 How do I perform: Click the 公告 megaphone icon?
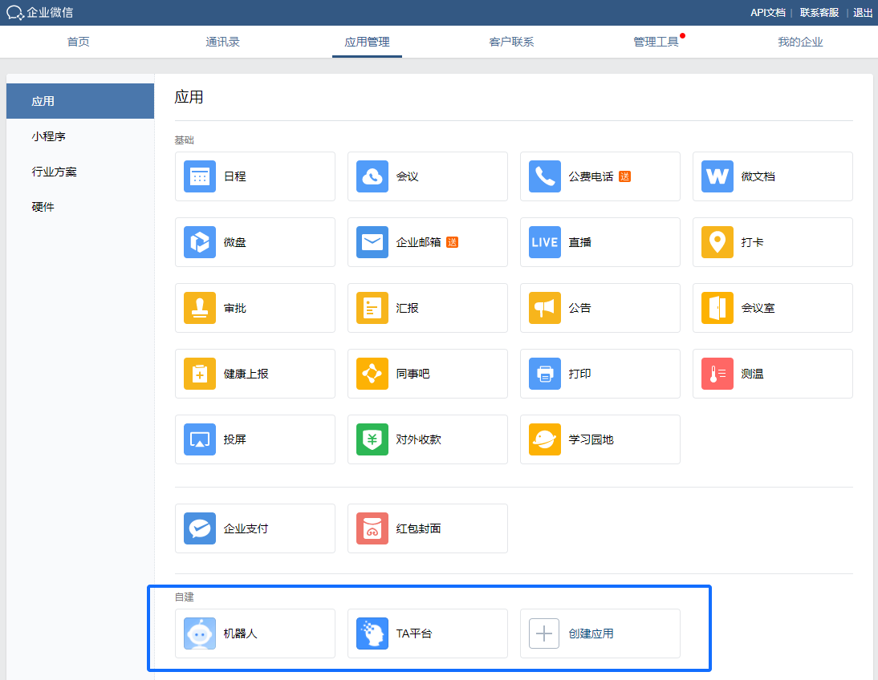pos(545,308)
